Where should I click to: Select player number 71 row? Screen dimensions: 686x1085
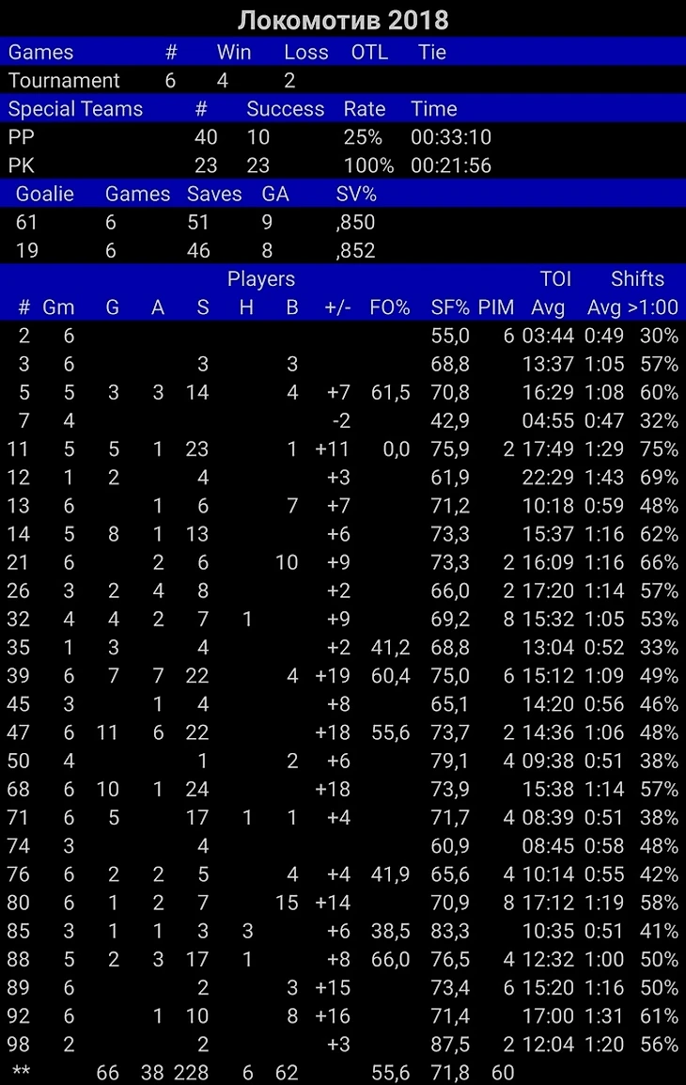(343, 818)
